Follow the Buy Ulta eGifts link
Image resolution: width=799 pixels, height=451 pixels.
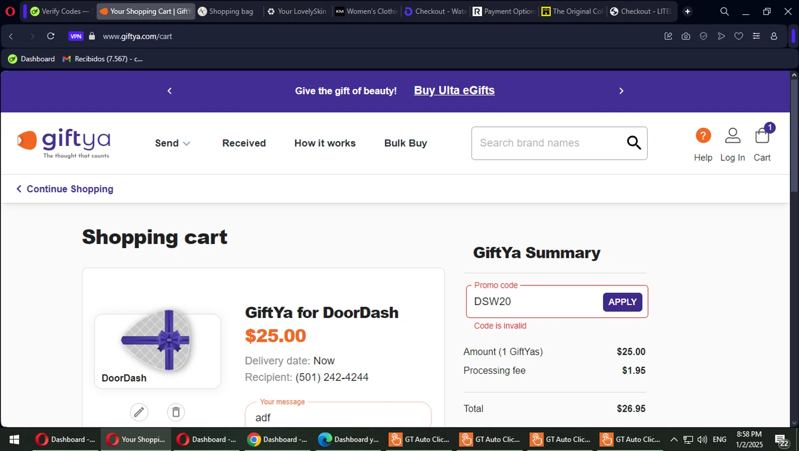point(454,91)
